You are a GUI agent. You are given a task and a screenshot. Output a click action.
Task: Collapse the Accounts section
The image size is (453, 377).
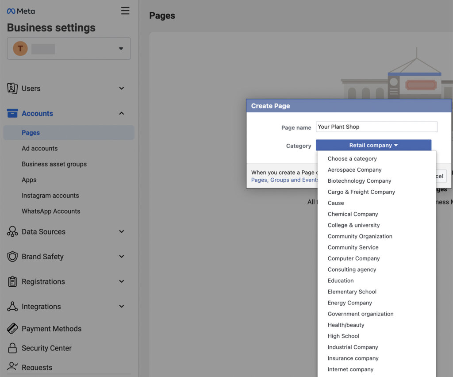(x=121, y=113)
